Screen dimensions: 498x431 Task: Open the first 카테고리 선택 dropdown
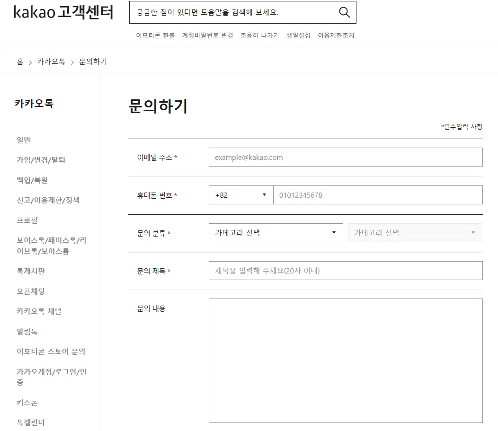pyautogui.click(x=276, y=233)
